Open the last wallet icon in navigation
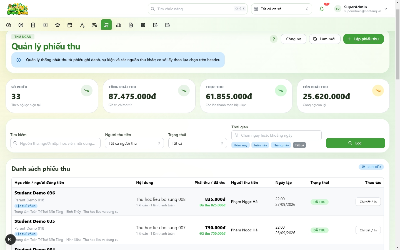 click(x=167, y=25)
